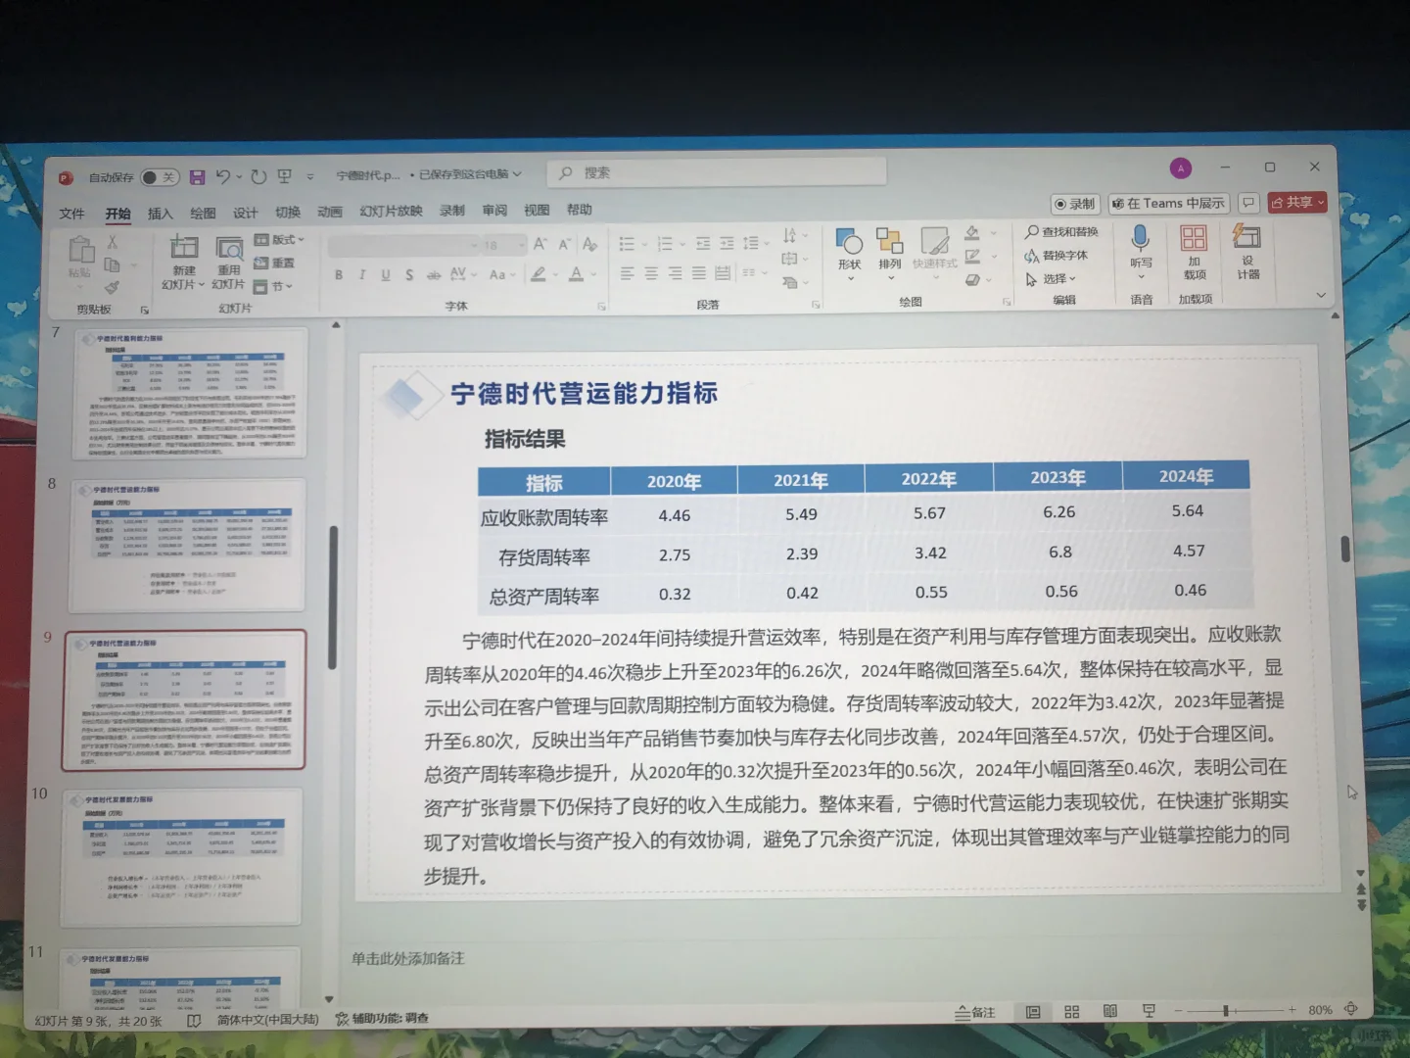Click the numbered list icon

(665, 244)
